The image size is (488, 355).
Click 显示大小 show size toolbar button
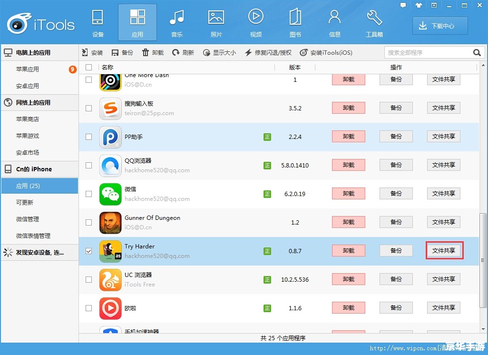tap(219, 53)
